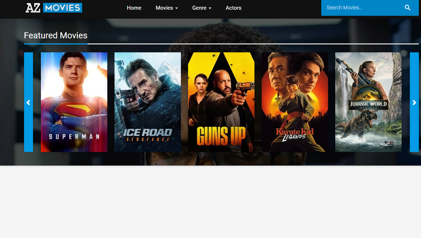Click the Featured Movies heading

coord(56,36)
